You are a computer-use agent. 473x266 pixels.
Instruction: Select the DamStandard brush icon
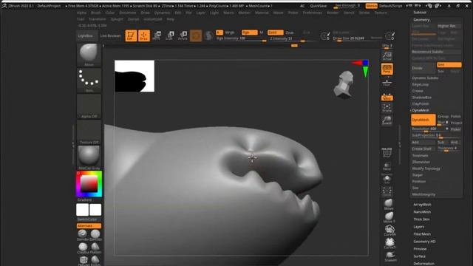[x=95, y=235]
